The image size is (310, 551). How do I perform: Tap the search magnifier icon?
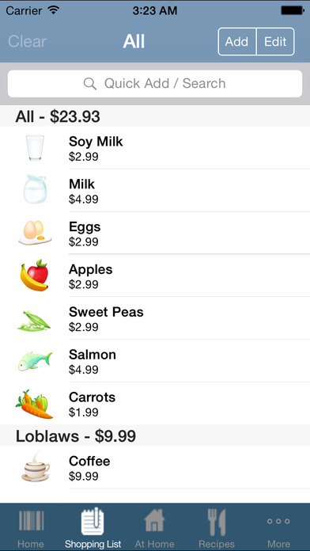point(90,84)
